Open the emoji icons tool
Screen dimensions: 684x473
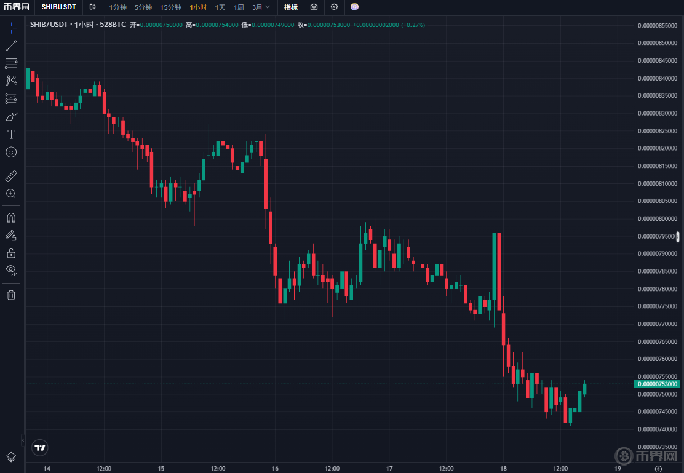point(11,152)
